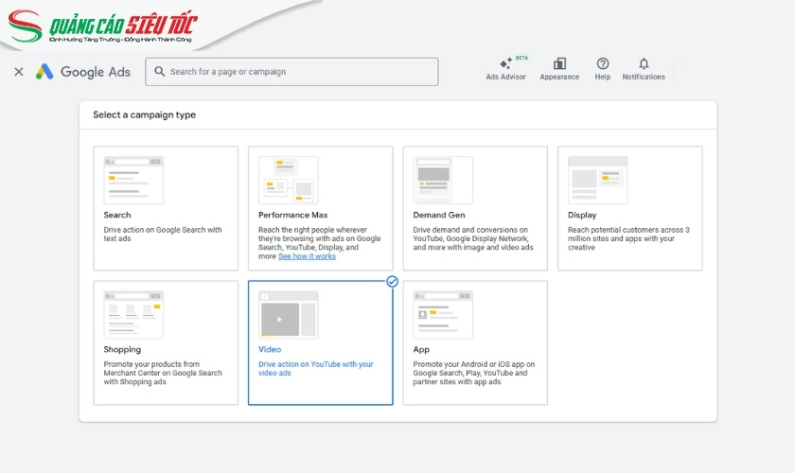
Task: Select the App campaign type card
Action: [475, 342]
